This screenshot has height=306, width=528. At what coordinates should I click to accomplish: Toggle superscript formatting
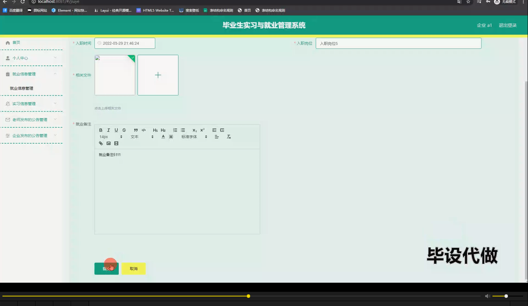(202, 130)
